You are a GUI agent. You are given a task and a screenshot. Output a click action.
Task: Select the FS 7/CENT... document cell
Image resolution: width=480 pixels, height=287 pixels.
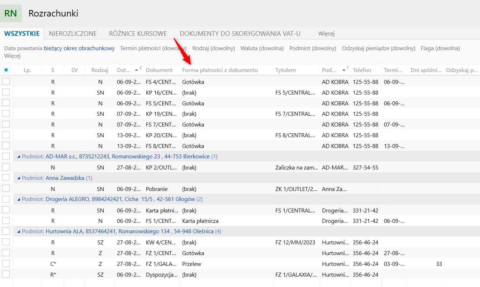click(161, 125)
